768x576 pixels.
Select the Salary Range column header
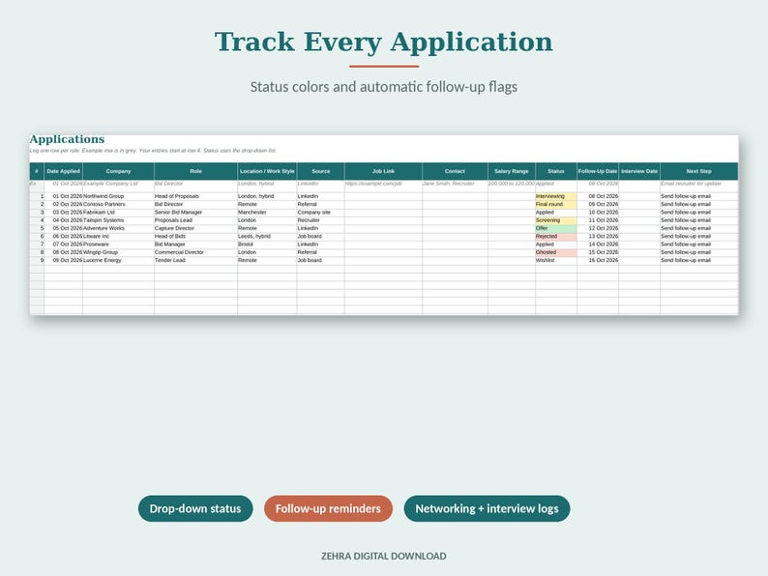tap(512, 171)
